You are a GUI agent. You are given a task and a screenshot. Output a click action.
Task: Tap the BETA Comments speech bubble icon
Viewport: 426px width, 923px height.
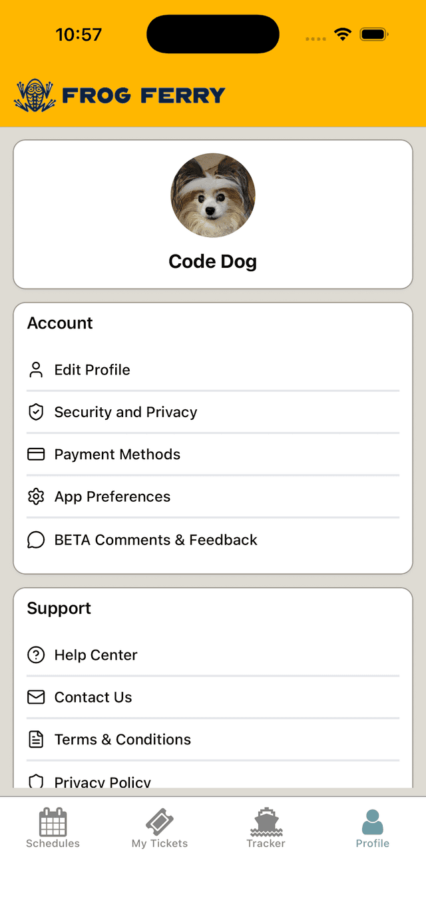click(35, 540)
